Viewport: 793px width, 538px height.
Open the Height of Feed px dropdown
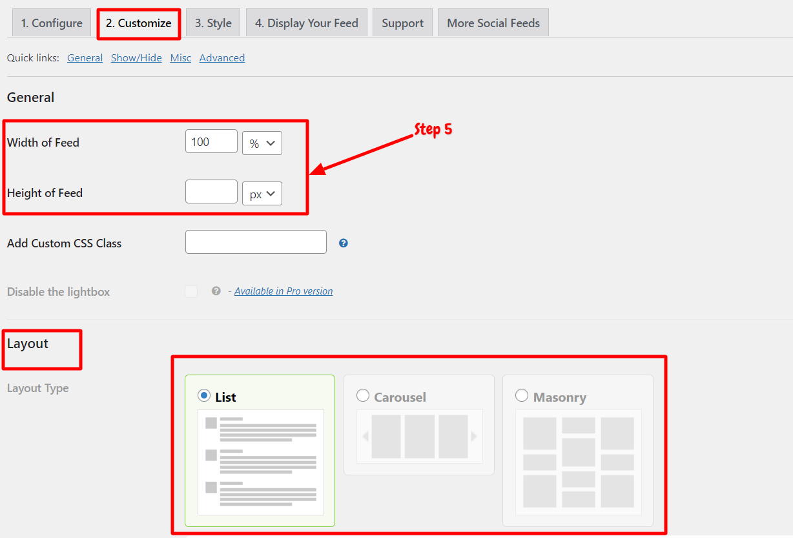(x=262, y=194)
